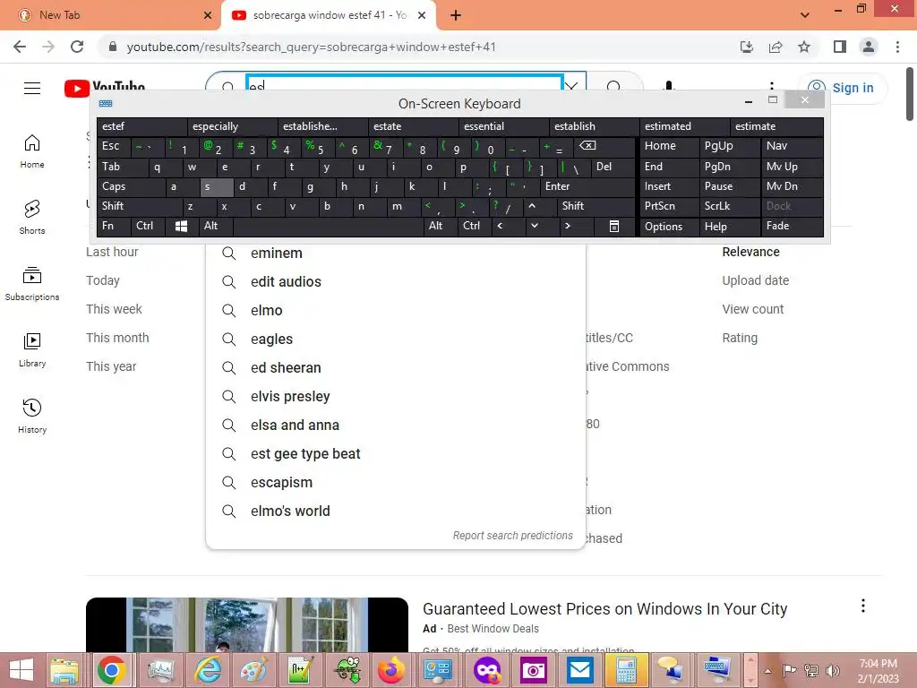The width and height of the screenshot is (917, 688).
Task: Open Chrome tab search chevron
Action: pos(805,15)
